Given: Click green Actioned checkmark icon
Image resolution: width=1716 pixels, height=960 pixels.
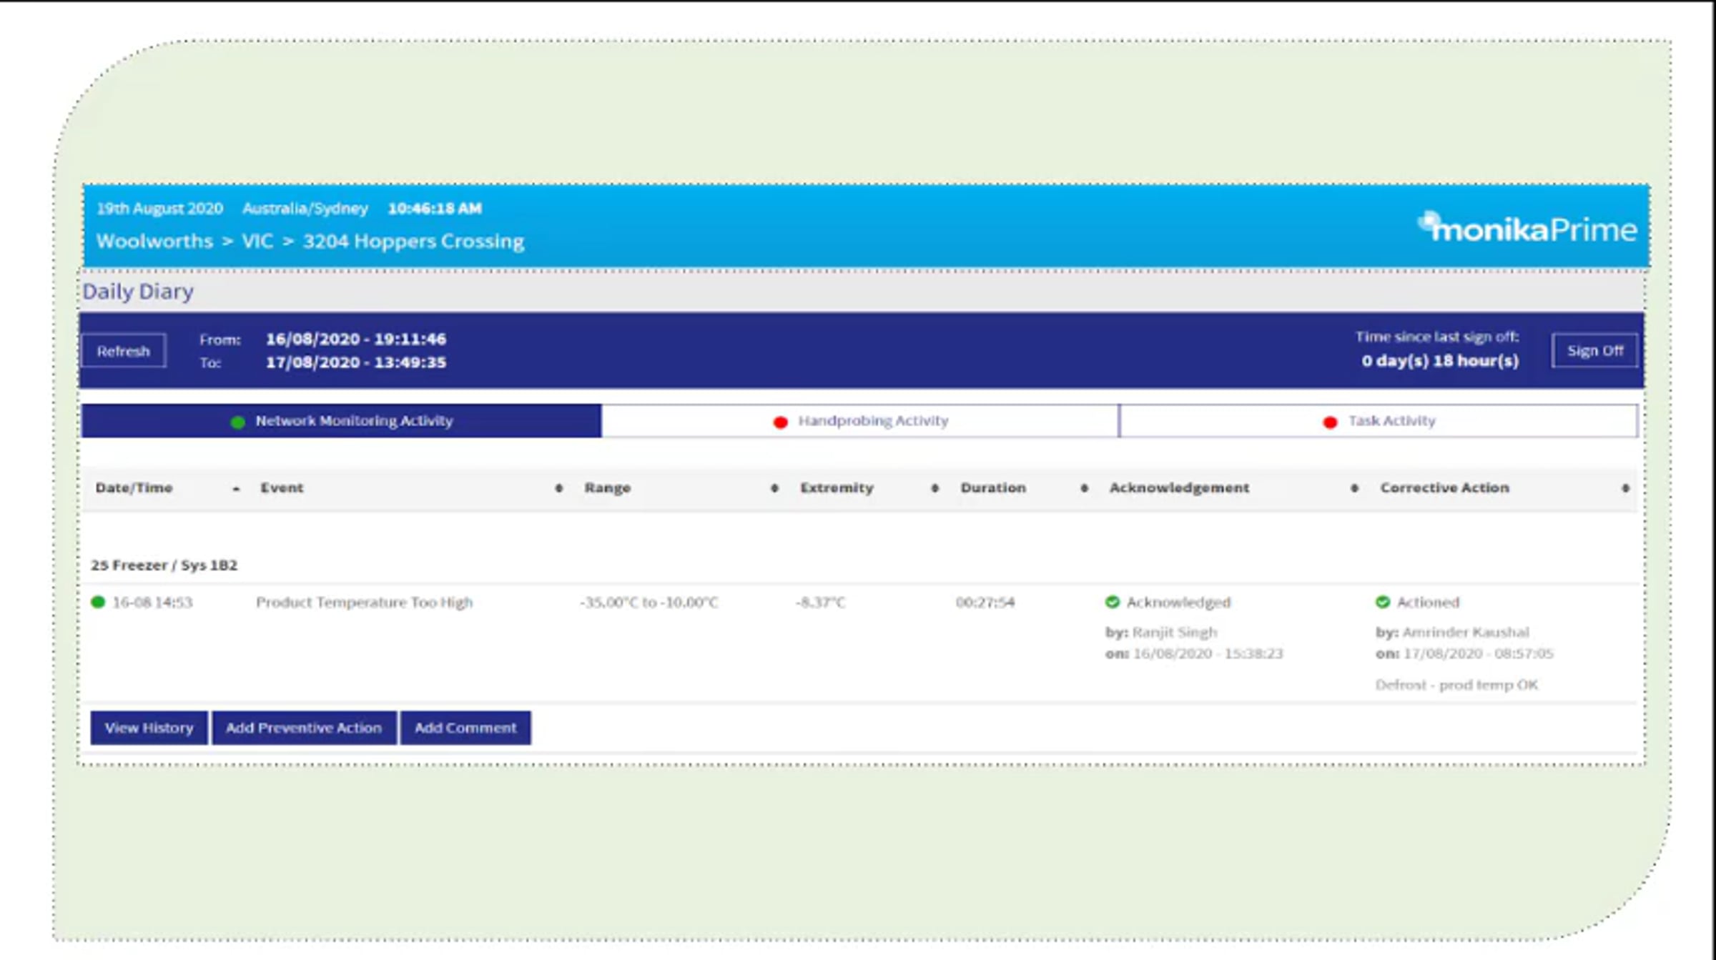Looking at the screenshot, I should tap(1382, 602).
